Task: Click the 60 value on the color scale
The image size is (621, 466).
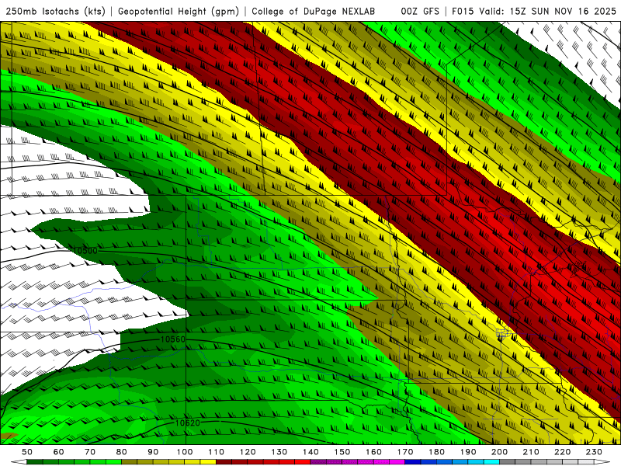Action: click(x=58, y=452)
